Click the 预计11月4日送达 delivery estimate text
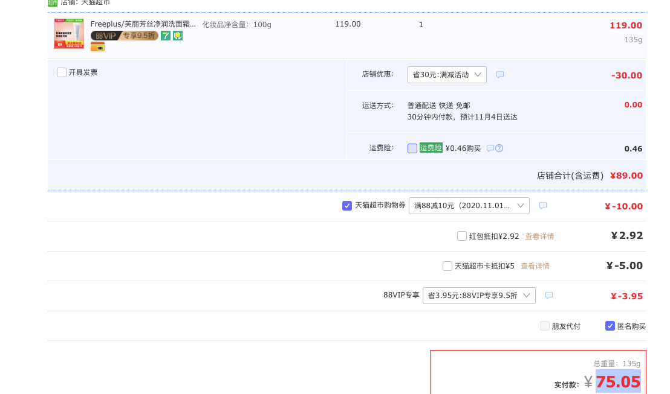This screenshot has height=394, width=670. point(489,117)
